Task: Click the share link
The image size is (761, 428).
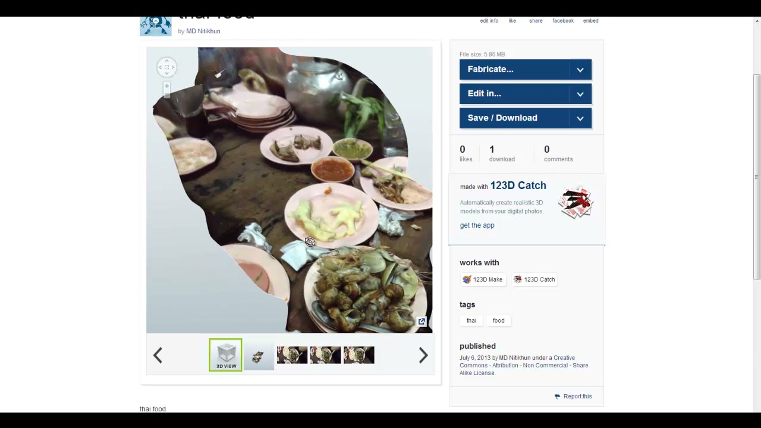Action: click(536, 21)
